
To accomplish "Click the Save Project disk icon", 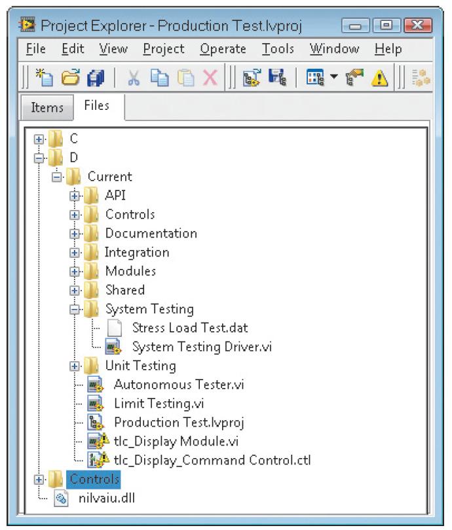I will pos(277,77).
